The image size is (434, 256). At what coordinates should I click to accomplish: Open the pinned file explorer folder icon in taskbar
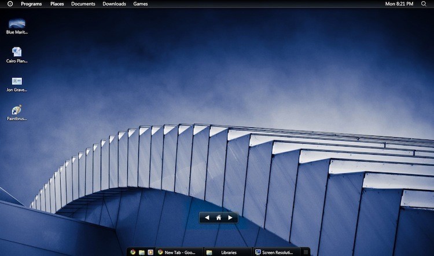coord(142,253)
